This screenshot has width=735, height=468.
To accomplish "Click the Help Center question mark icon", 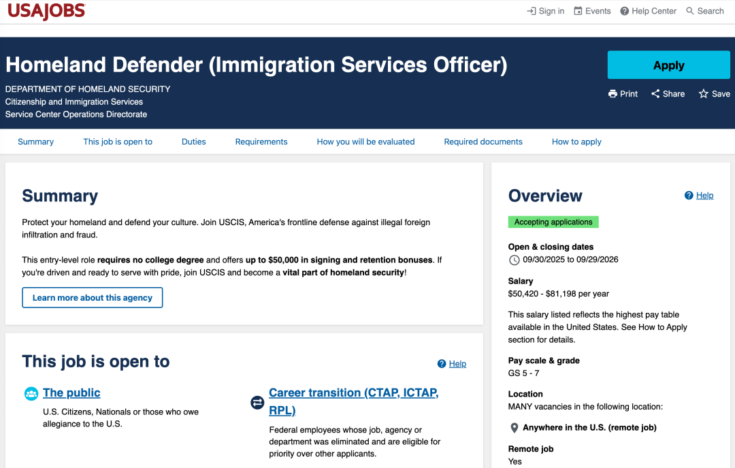I will coord(624,11).
